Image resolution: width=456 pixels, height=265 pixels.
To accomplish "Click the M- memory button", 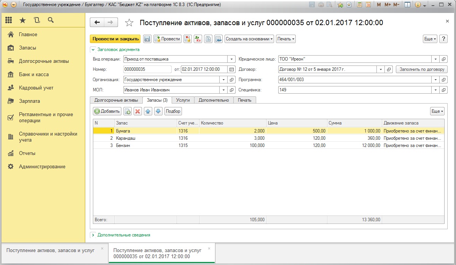I will coord(396,5).
